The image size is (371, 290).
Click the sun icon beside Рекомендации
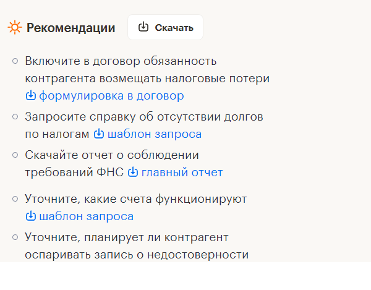click(x=15, y=28)
